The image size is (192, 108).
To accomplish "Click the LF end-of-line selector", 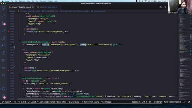I will click(150, 102).
